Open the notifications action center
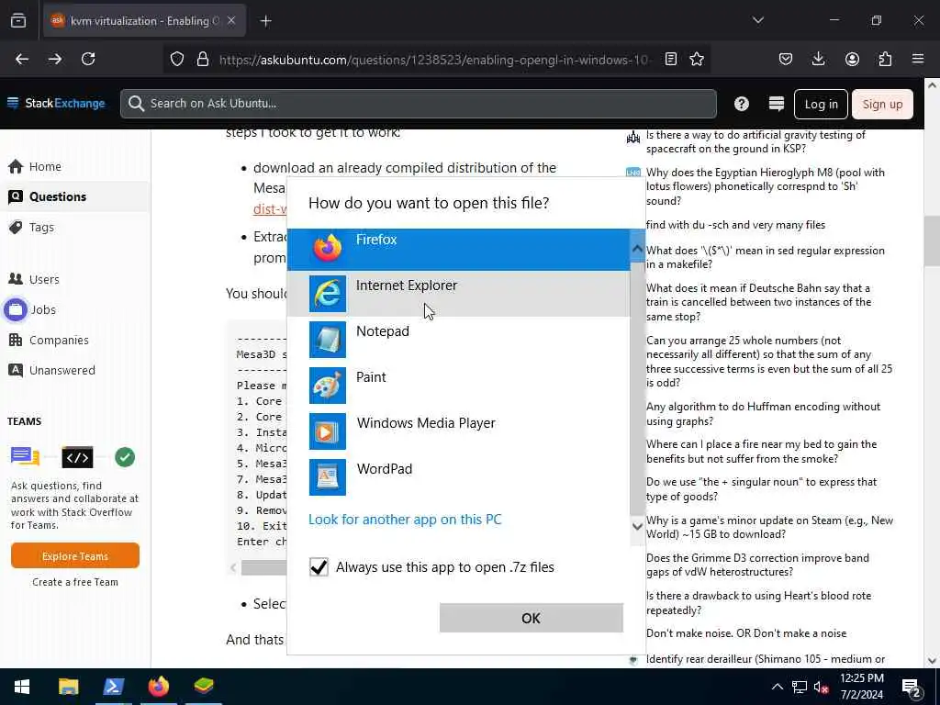940x705 pixels. [x=912, y=687]
